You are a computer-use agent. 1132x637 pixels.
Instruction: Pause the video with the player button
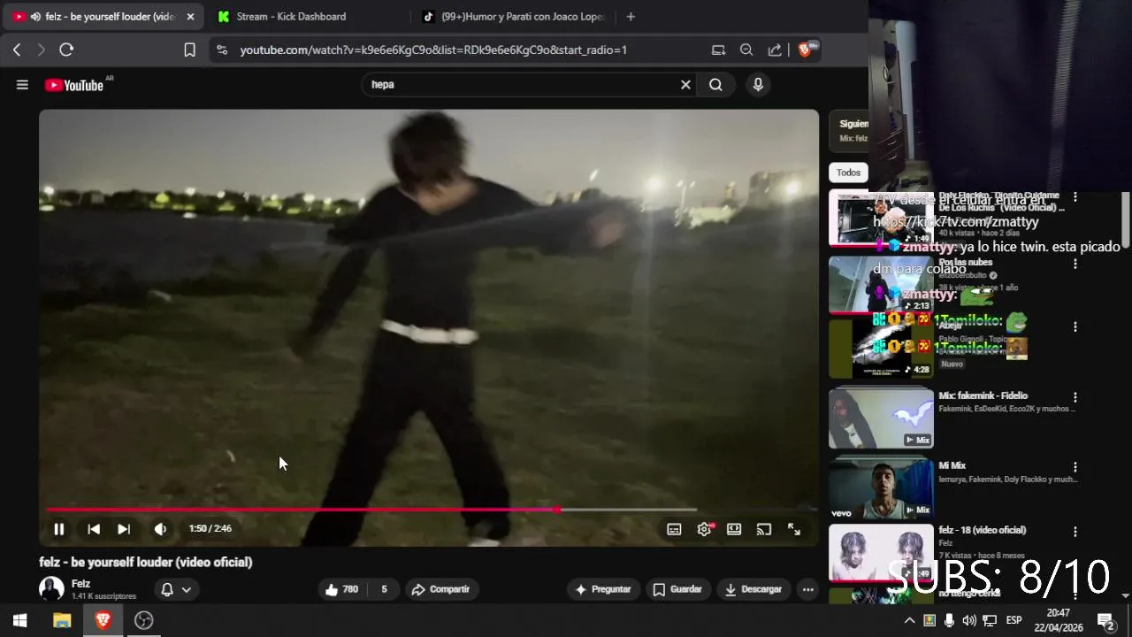pos(58,529)
